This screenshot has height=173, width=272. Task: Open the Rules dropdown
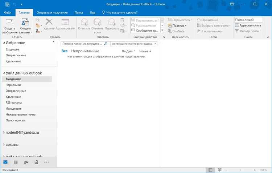pyautogui.click(x=177, y=25)
